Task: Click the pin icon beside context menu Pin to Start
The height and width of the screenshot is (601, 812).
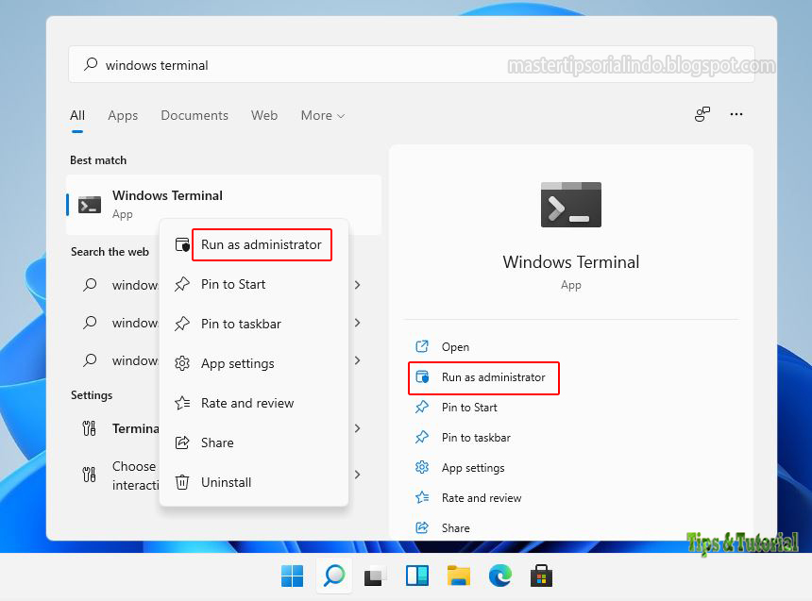Action: (182, 284)
